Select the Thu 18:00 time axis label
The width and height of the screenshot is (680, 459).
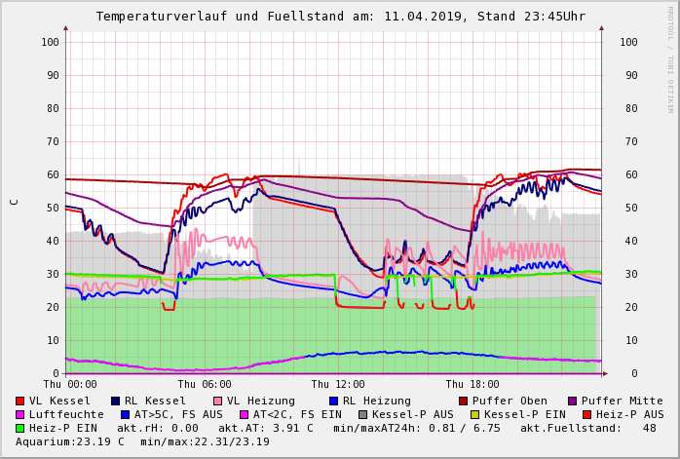tap(472, 385)
